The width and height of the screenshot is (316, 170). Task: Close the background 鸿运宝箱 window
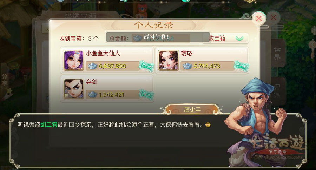tap(274, 18)
